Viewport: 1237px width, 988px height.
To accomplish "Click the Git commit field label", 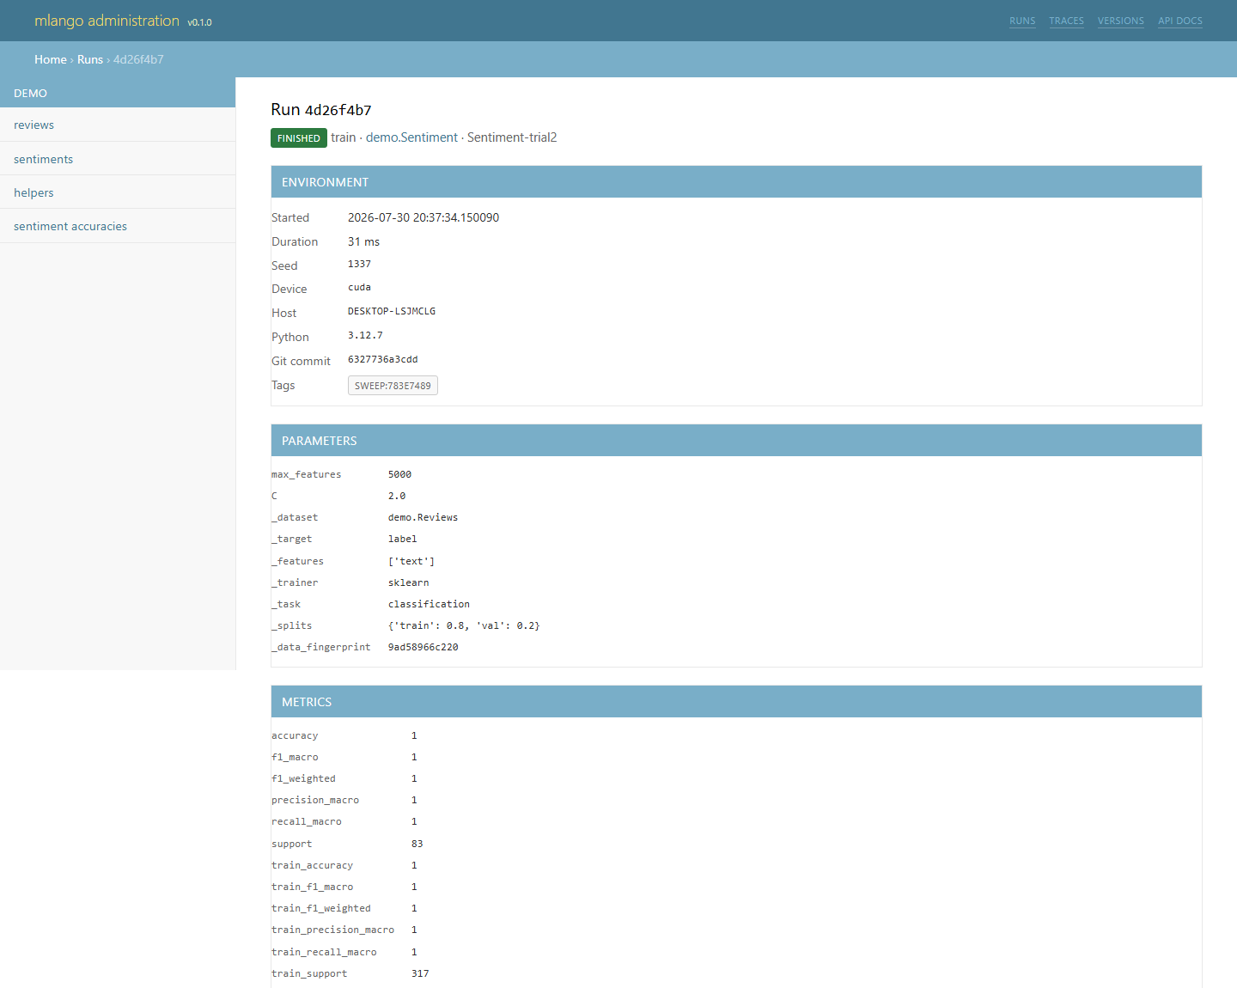I will coord(301,361).
